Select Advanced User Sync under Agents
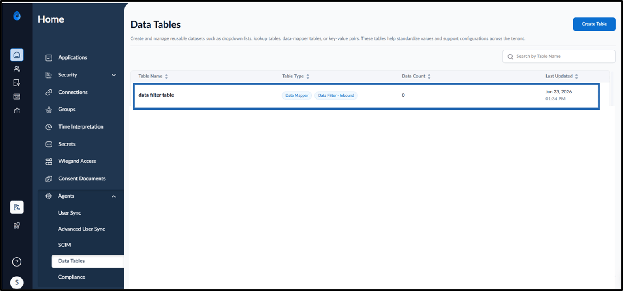The width and height of the screenshot is (623, 291). click(81, 229)
